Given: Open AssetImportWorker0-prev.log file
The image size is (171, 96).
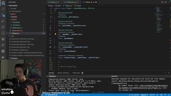Looking at the screenshot, I should click(x=22, y=39).
